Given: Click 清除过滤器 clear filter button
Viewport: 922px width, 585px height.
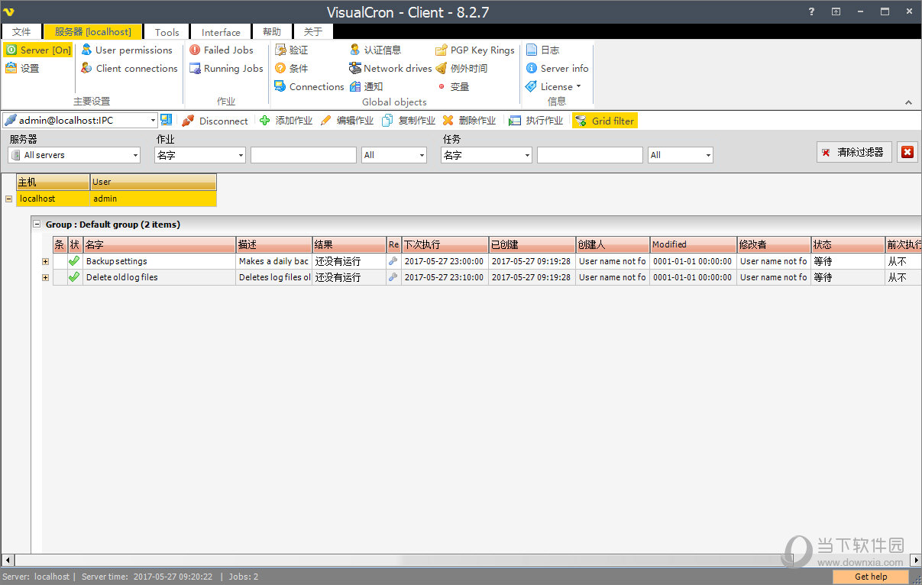Looking at the screenshot, I should [854, 152].
